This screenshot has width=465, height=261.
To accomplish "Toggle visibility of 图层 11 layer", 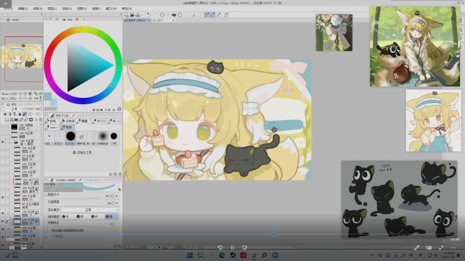I will pos(3,127).
